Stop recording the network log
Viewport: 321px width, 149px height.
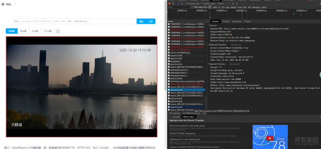[x=169, y=4]
